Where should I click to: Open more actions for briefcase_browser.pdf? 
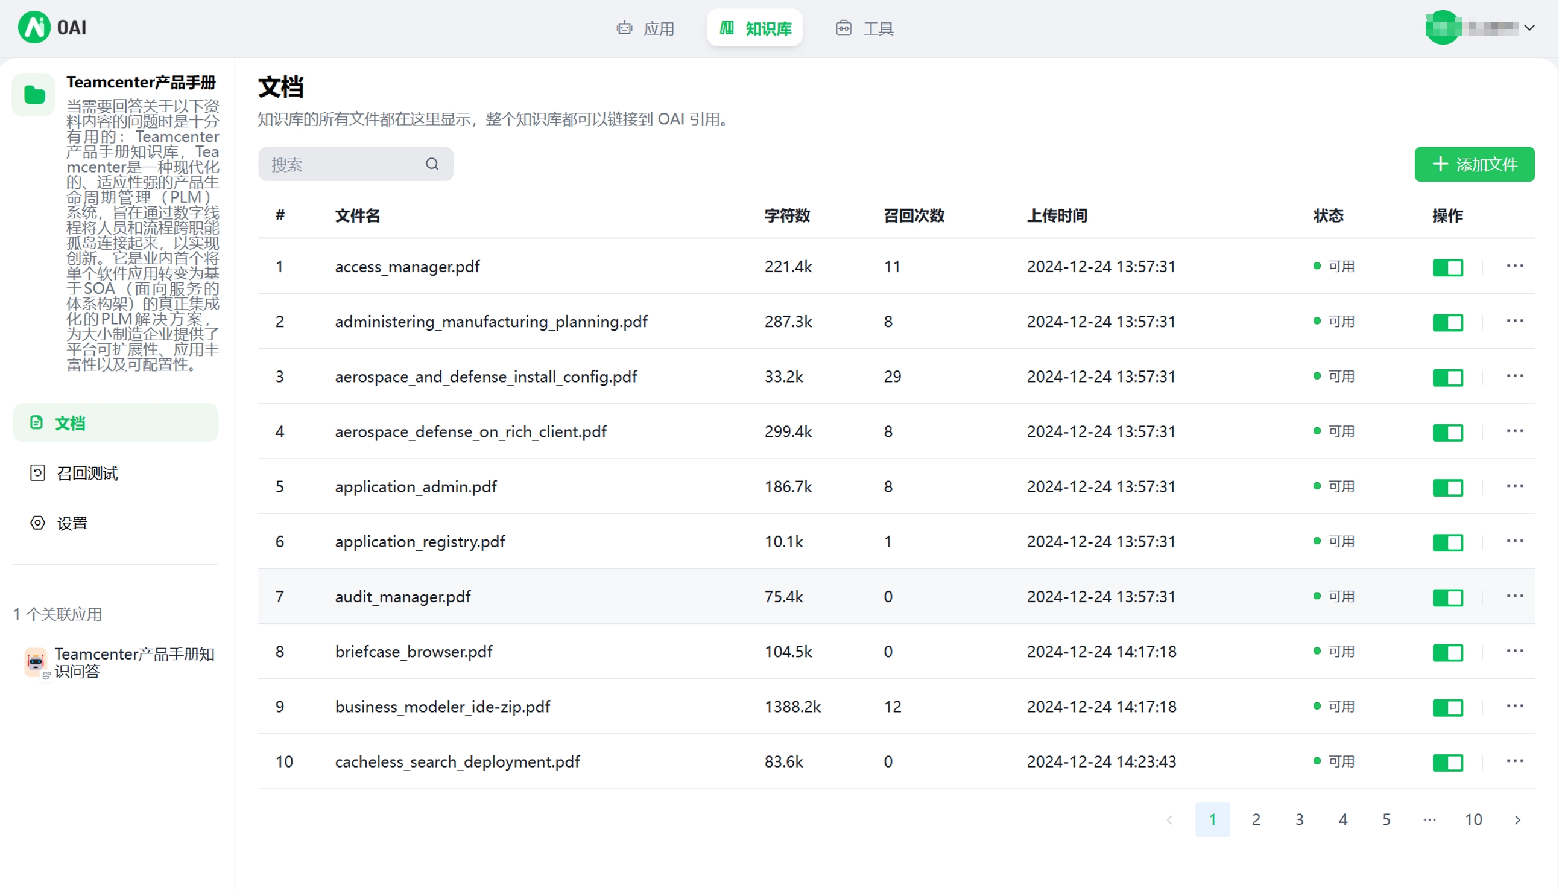[x=1515, y=651]
